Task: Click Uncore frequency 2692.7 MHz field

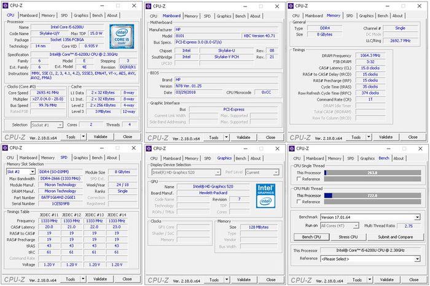Action: [401, 41]
